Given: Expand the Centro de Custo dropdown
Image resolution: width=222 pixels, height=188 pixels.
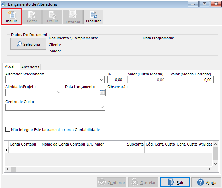Looking at the screenshot, I should [x=102, y=107].
